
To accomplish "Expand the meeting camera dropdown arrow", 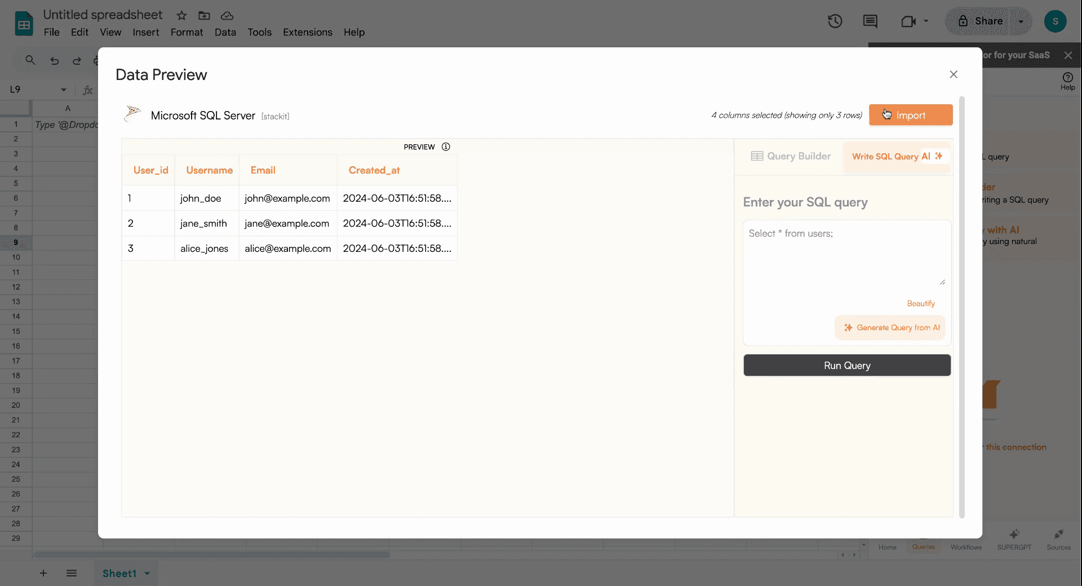I will pos(926,21).
